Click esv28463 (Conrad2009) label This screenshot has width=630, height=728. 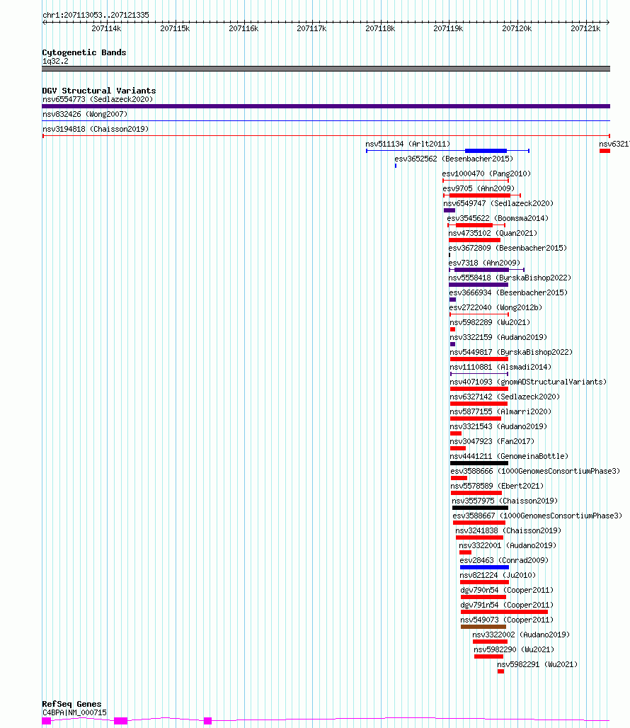[504, 560]
